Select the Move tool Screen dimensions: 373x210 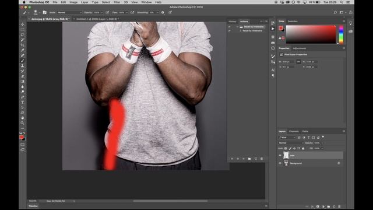point(22,24)
